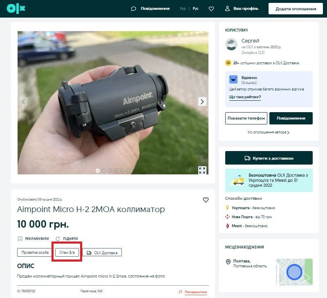
Task: Open fullscreen photo view icon
Action: 202,170
